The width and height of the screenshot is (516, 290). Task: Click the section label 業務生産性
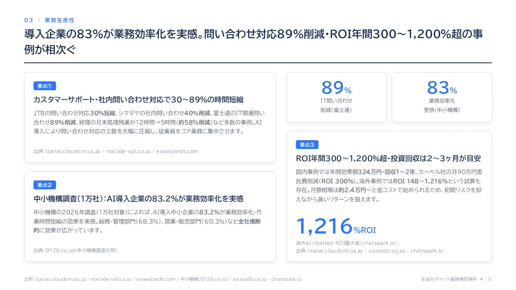tap(60, 20)
